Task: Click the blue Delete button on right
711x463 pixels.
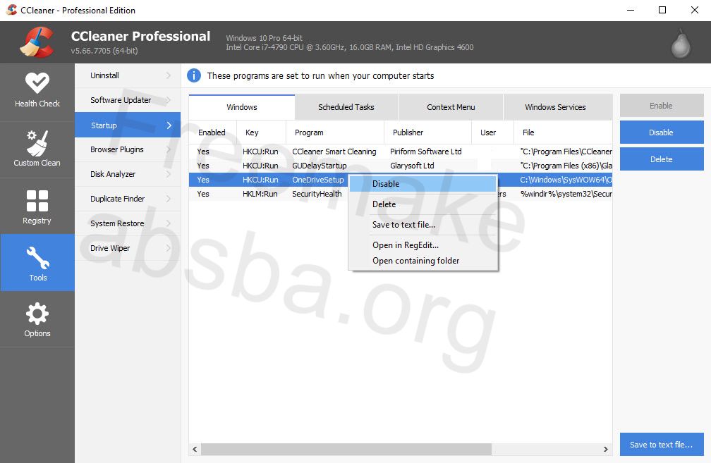Action: point(662,159)
